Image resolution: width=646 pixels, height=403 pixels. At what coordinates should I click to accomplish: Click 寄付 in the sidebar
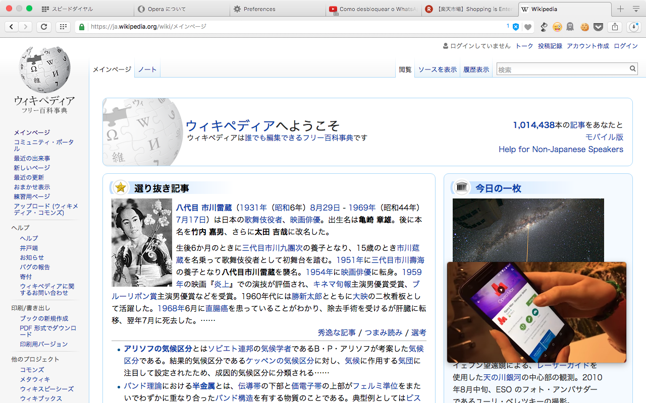tap(26, 277)
